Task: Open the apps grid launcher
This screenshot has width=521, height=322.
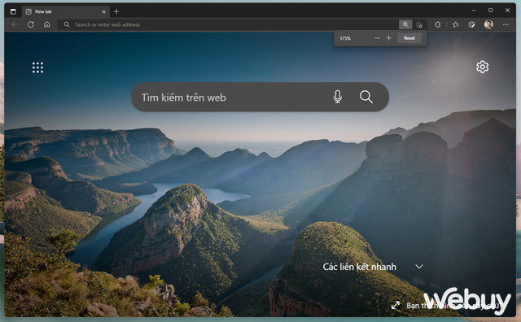Action: [x=38, y=67]
